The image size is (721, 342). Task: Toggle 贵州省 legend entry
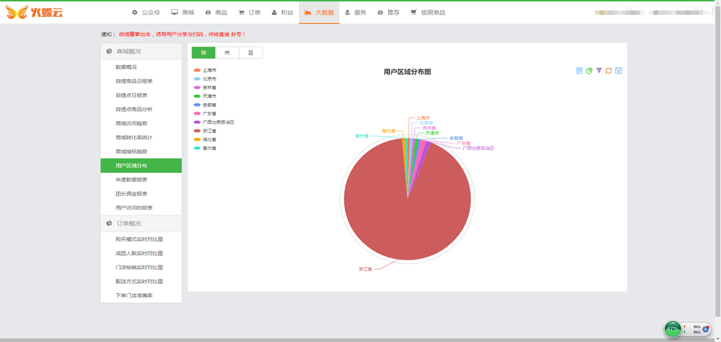pyautogui.click(x=205, y=148)
